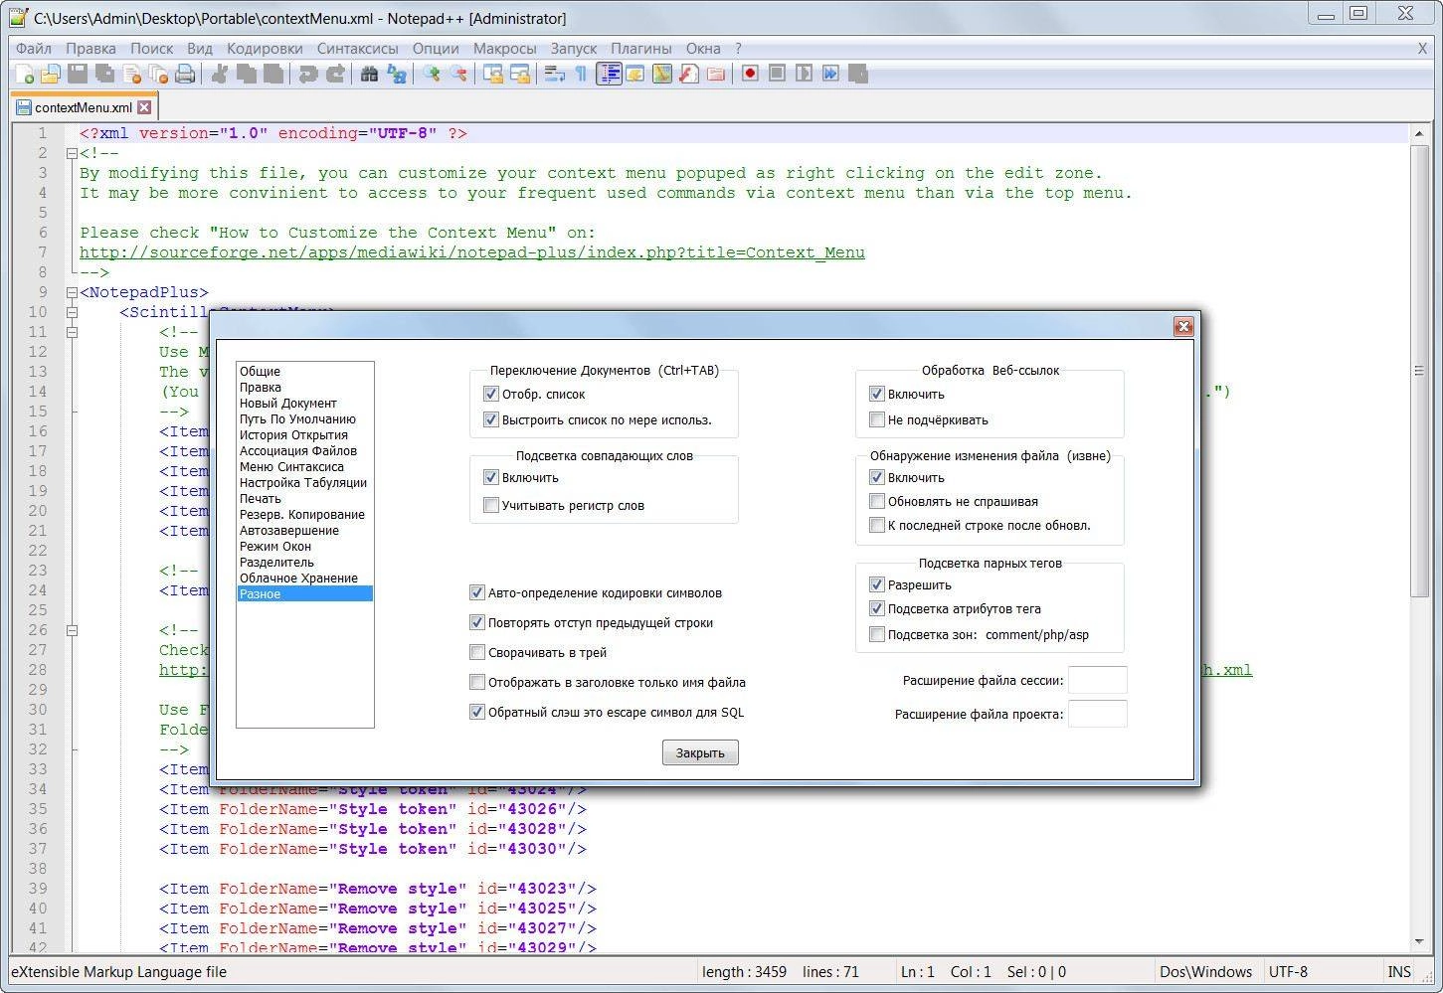The height and width of the screenshot is (993, 1443).
Task: Collapse the fold marker at line 11
Action: click(x=72, y=332)
